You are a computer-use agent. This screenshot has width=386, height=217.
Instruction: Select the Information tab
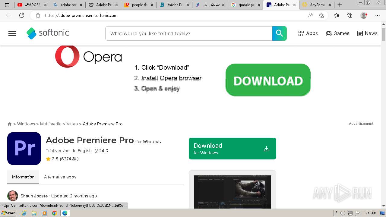click(23, 177)
